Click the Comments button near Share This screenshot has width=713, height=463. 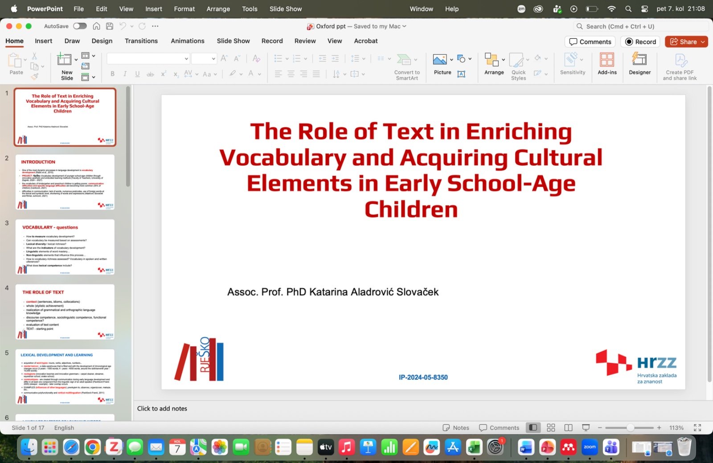coord(590,42)
